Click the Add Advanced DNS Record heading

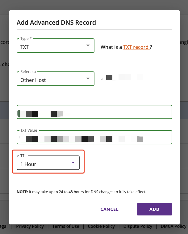pyautogui.click(x=56, y=23)
